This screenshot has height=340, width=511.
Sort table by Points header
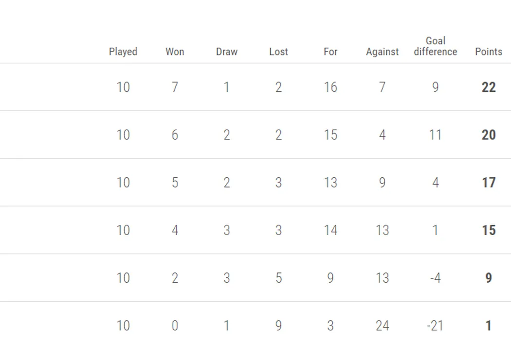[x=489, y=52]
